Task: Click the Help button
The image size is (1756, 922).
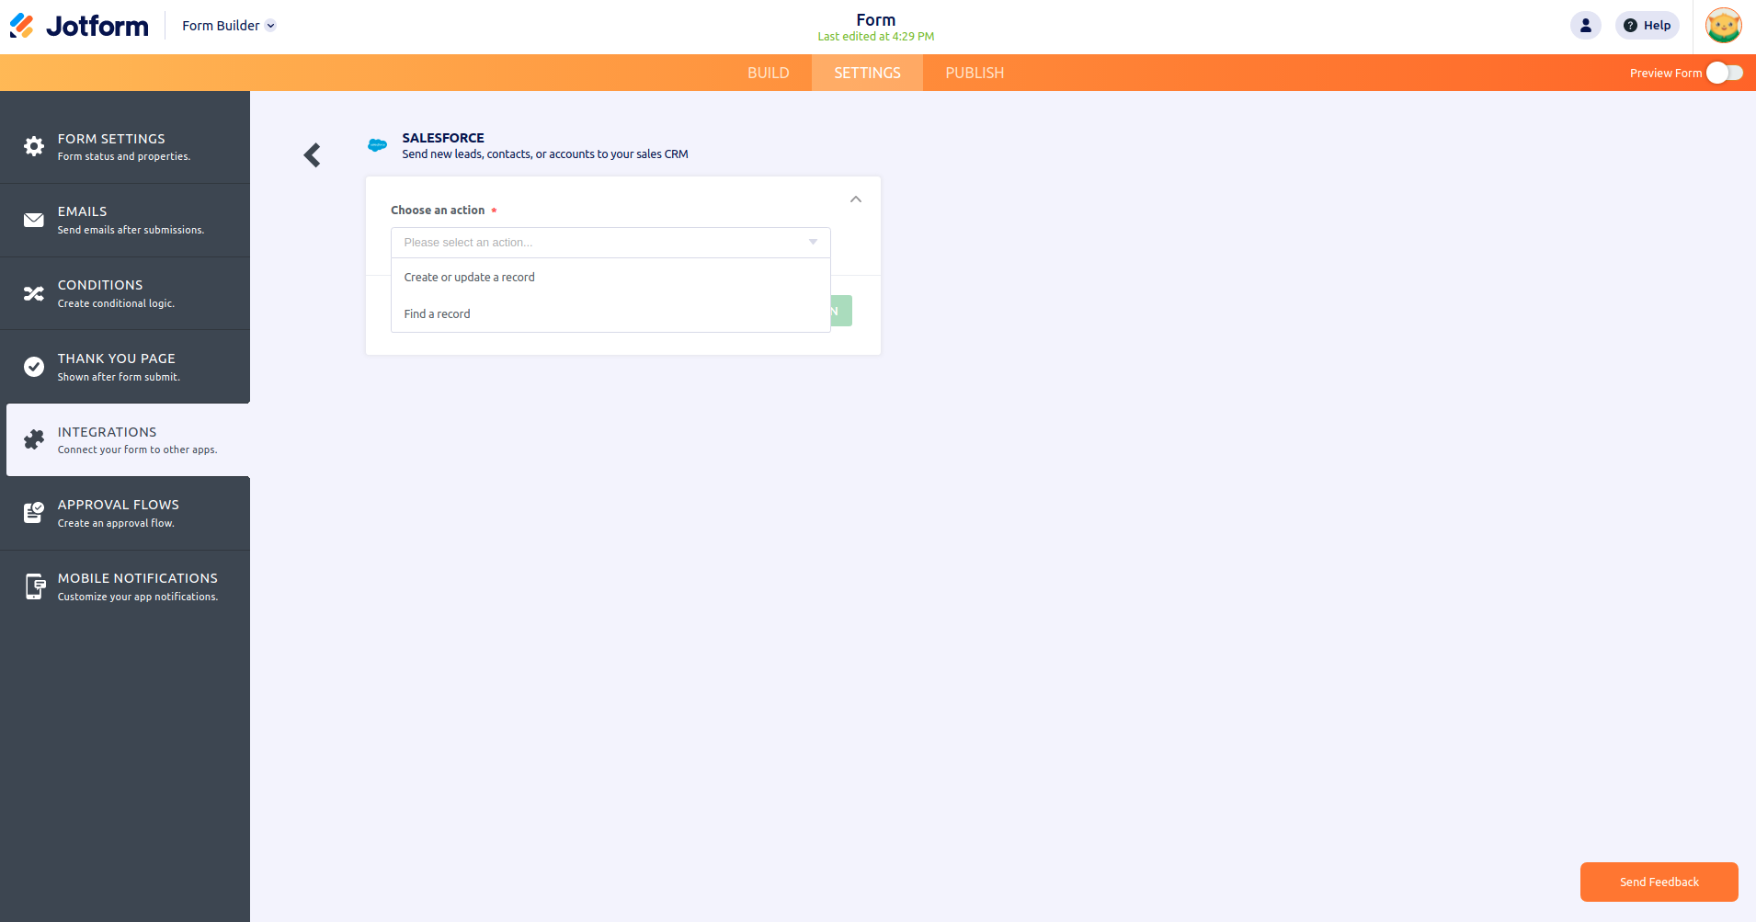Action: click(1647, 26)
